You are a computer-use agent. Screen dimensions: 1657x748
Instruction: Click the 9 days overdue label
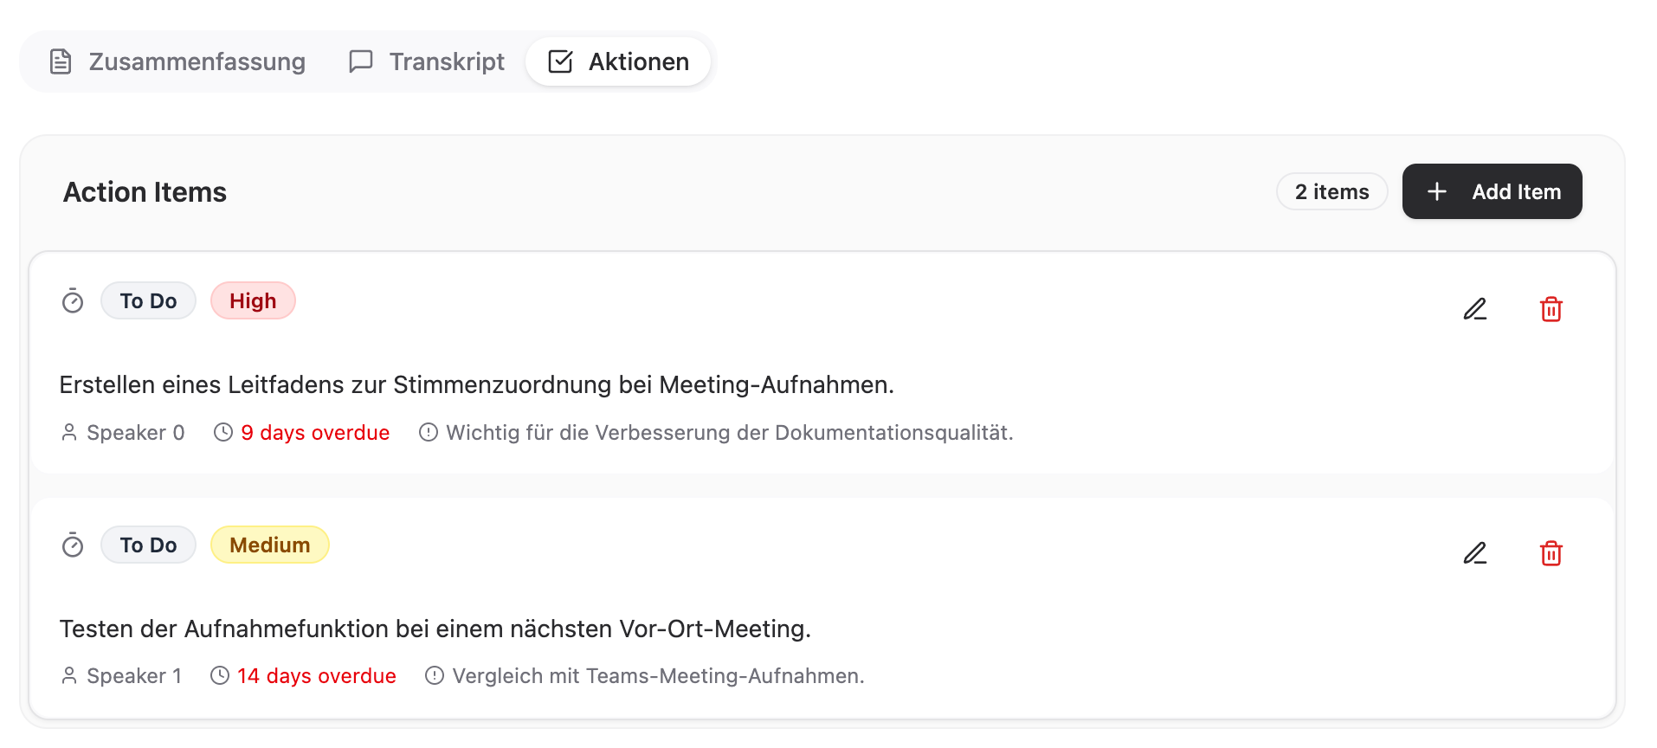click(x=315, y=432)
